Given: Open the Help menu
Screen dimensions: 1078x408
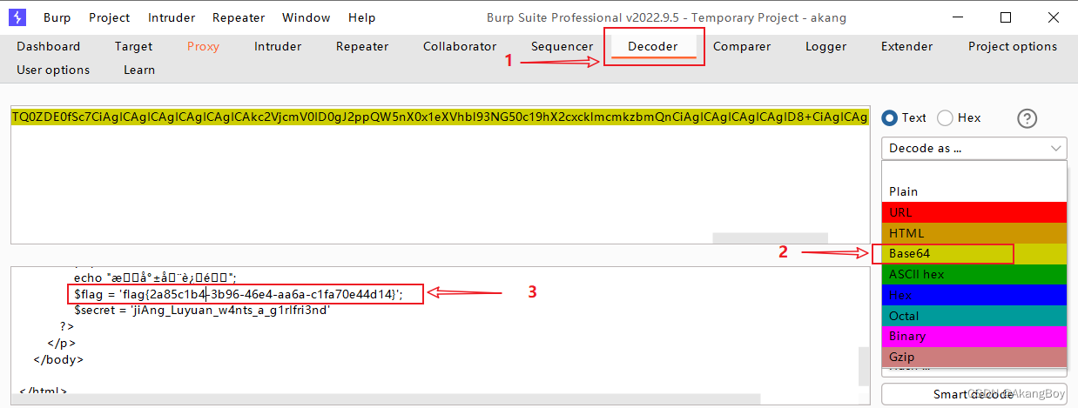Looking at the screenshot, I should (x=361, y=17).
